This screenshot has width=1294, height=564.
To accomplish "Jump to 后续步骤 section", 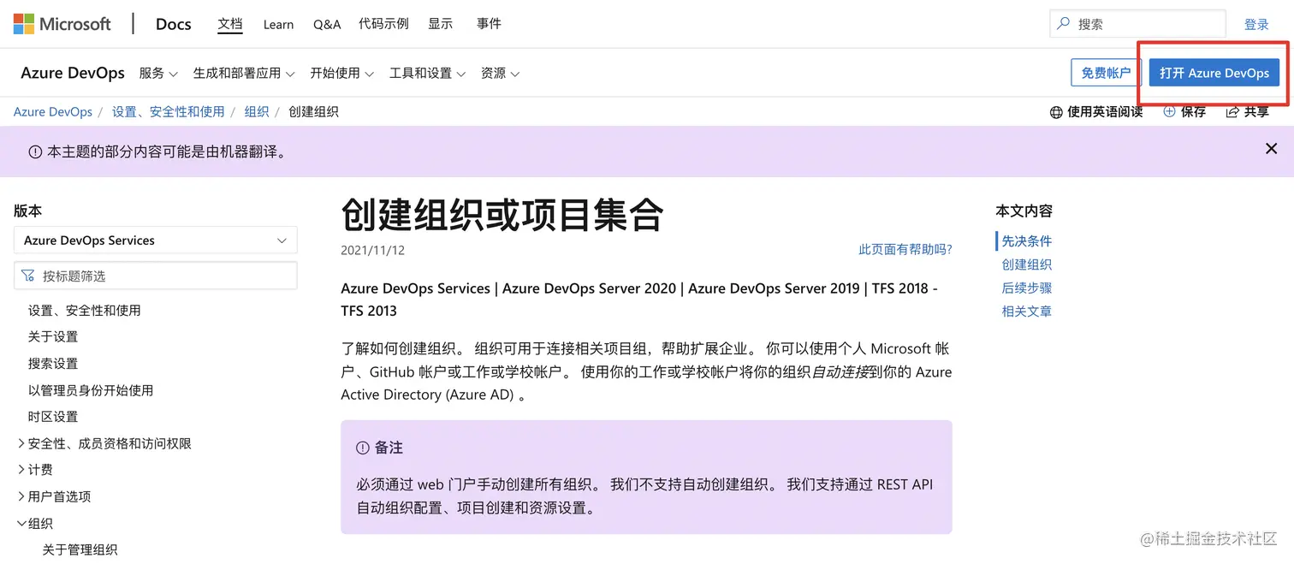I will coord(1027,288).
